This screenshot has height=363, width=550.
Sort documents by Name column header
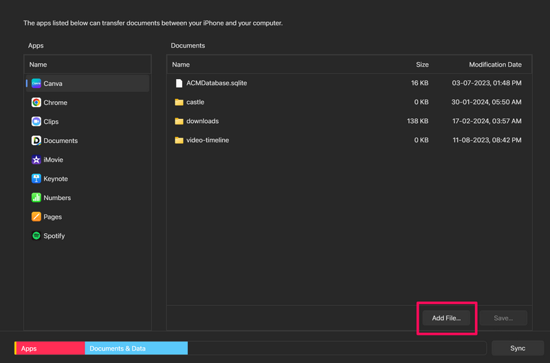[181, 65]
